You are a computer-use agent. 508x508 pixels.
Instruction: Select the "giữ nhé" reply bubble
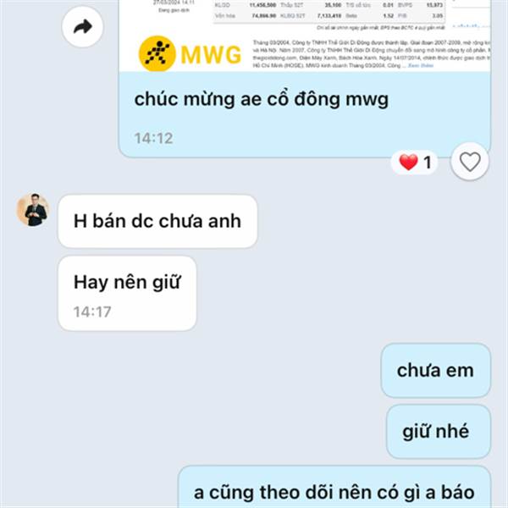[x=438, y=432]
